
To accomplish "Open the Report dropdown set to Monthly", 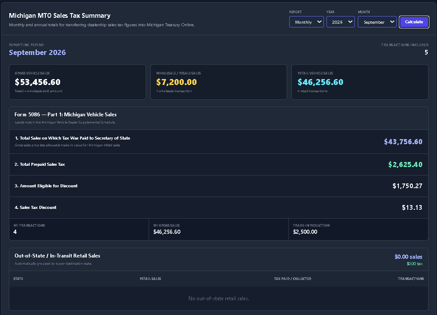I will click(x=306, y=22).
